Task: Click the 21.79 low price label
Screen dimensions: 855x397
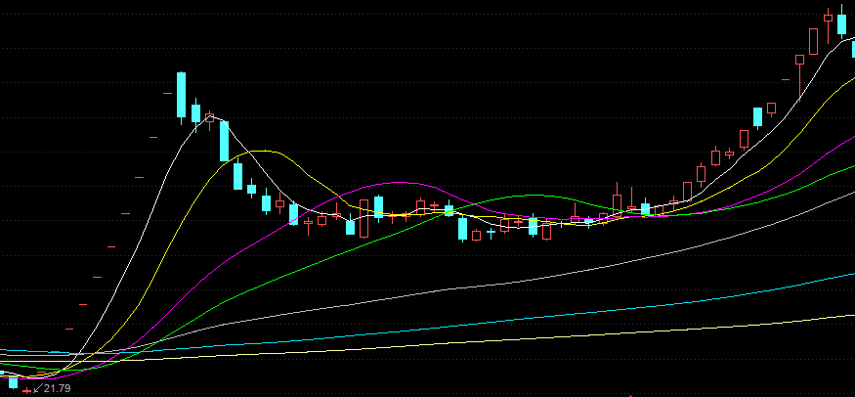Action: click(x=58, y=388)
